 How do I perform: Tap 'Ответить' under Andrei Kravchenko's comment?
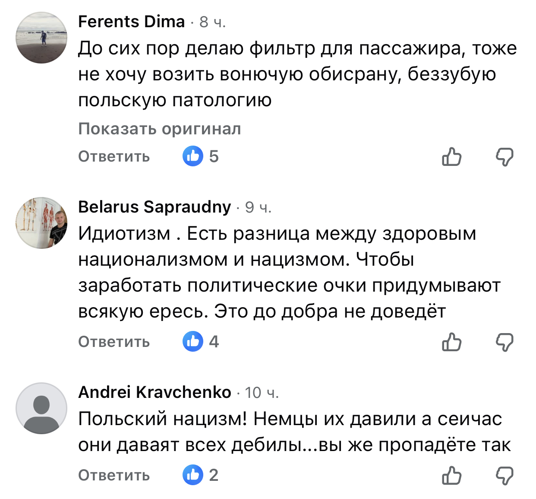click(x=114, y=475)
